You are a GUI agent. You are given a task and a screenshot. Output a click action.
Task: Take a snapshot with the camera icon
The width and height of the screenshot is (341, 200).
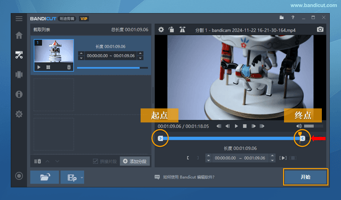320,29
